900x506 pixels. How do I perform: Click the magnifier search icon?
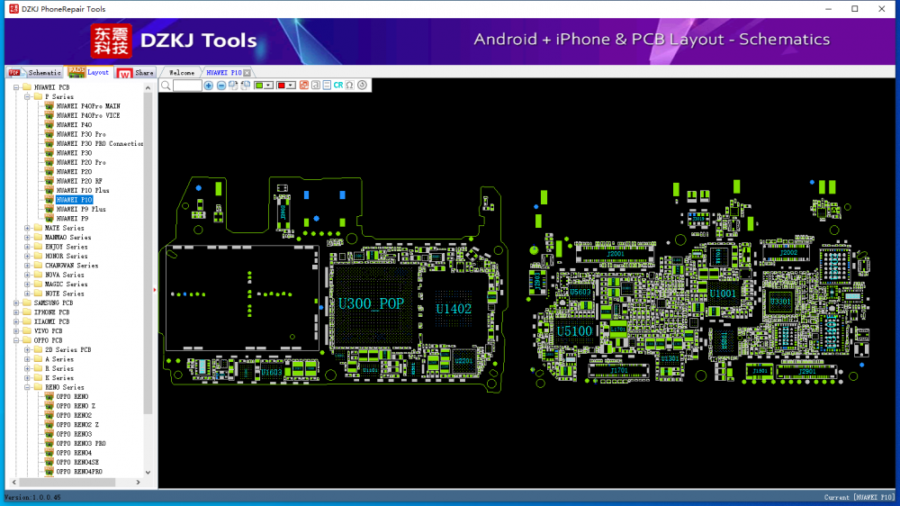point(166,86)
